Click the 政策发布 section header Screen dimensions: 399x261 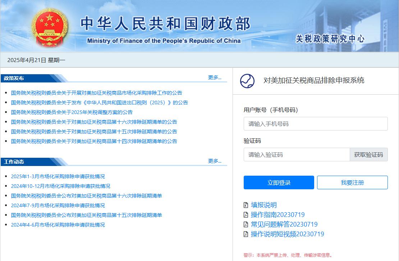[14, 78]
